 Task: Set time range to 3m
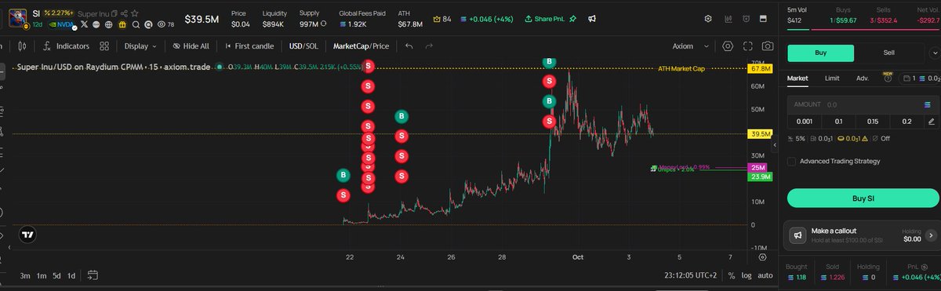coord(25,275)
